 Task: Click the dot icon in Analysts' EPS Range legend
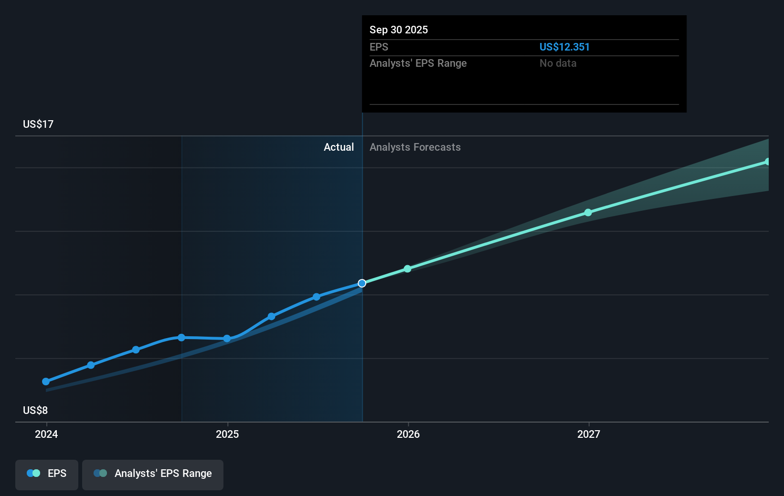(x=99, y=473)
